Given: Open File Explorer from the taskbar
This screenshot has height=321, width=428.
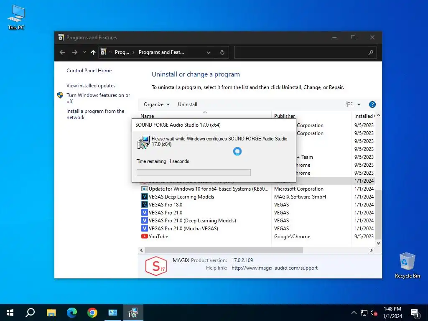Looking at the screenshot, I should click(51, 313).
